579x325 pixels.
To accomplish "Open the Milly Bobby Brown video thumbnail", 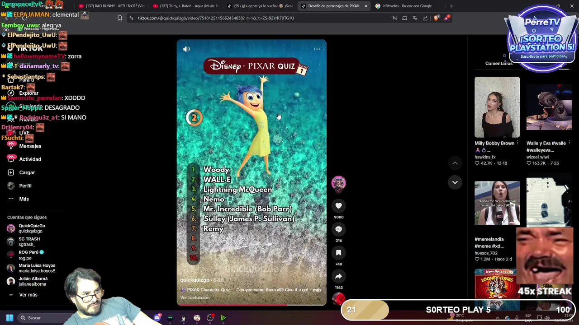I will pyautogui.click(x=497, y=107).
